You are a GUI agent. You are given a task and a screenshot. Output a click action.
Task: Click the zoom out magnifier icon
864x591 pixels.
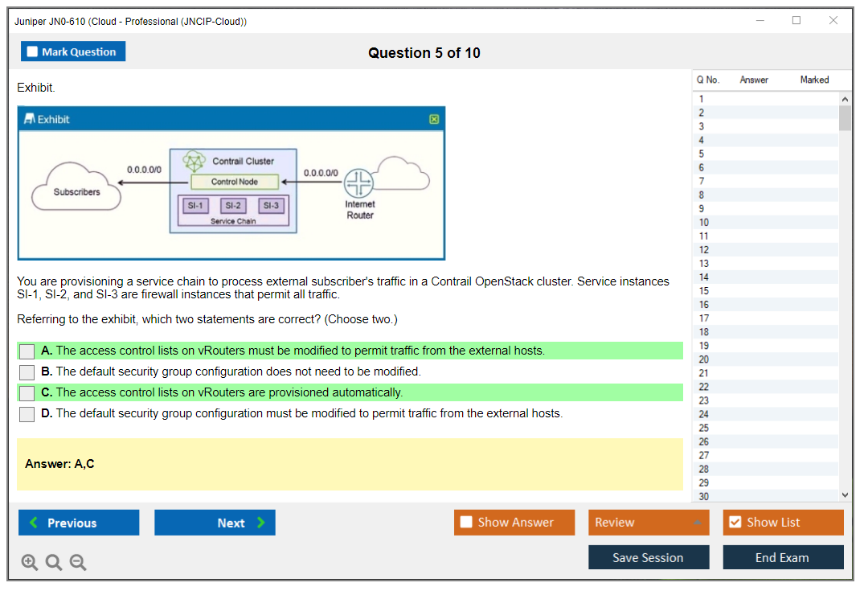[78, 562]
